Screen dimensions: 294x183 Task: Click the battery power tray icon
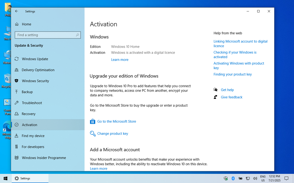pos(240,178)
